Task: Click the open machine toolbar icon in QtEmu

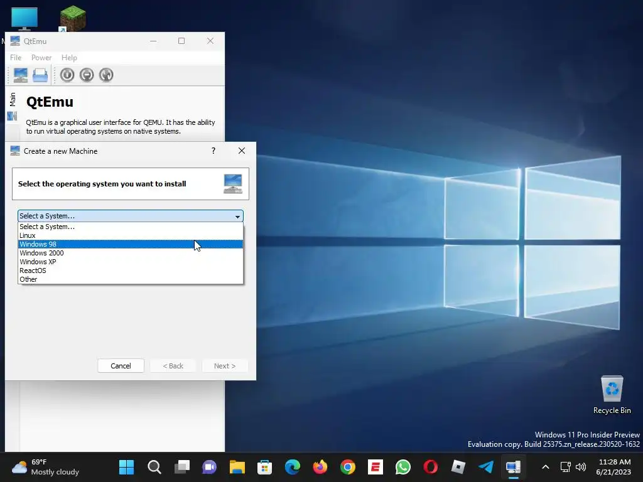Action: click(40, 75)
